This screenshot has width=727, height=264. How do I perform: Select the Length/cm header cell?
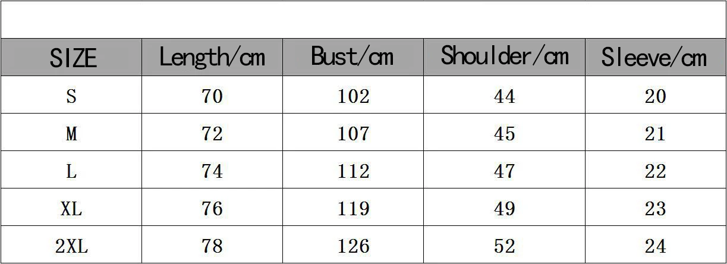pos(212,58)
